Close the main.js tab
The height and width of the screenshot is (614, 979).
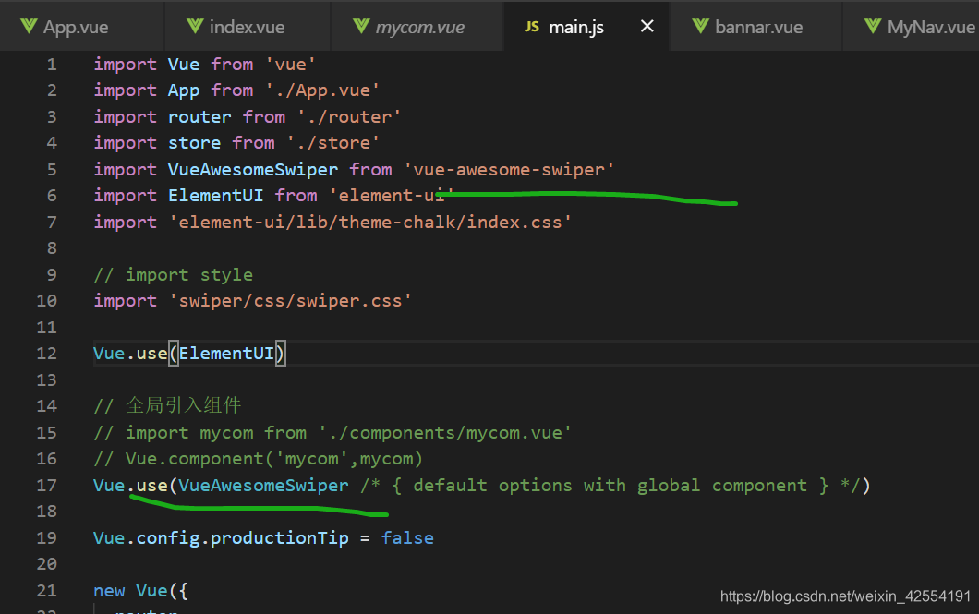pyautogui.click(x=647, y=26)
